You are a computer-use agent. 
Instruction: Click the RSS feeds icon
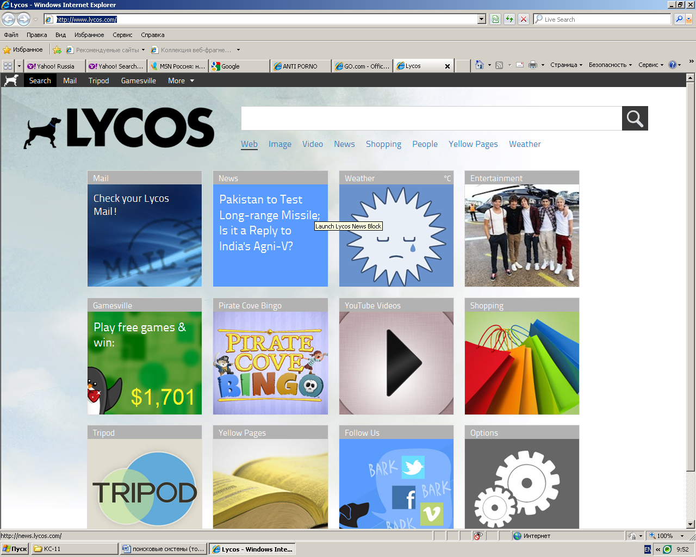pos(499,65)
